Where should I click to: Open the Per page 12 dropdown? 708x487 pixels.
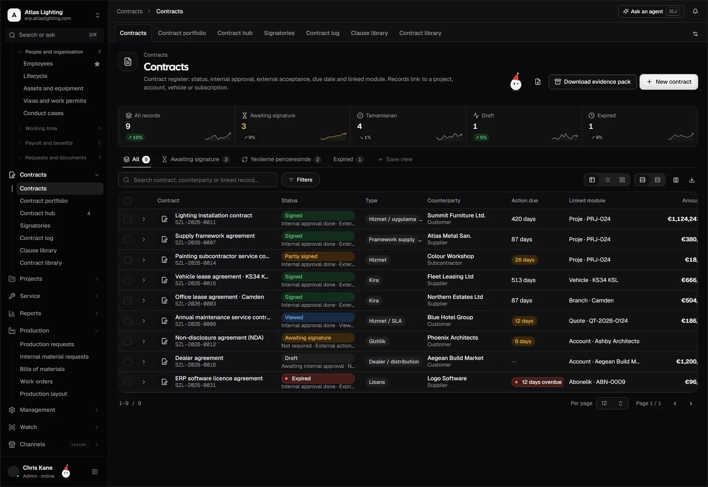[612, 403]
